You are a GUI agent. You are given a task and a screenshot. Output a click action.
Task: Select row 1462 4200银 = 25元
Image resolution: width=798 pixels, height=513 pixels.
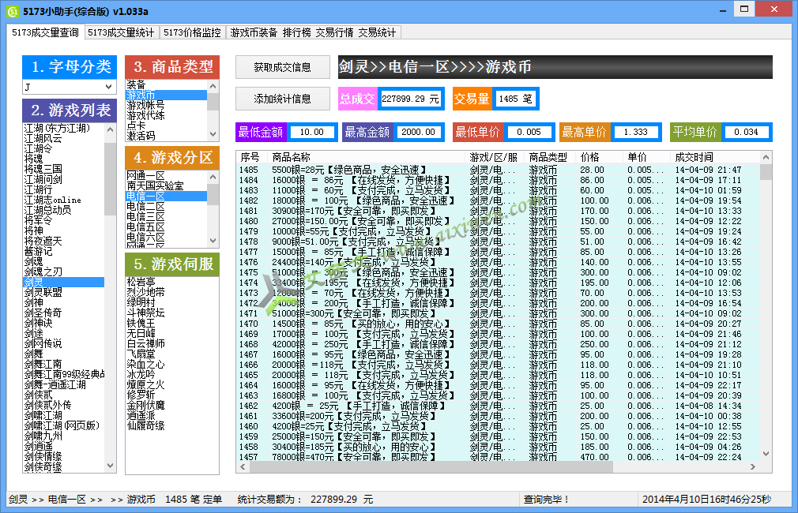click(x=498, y=406)
